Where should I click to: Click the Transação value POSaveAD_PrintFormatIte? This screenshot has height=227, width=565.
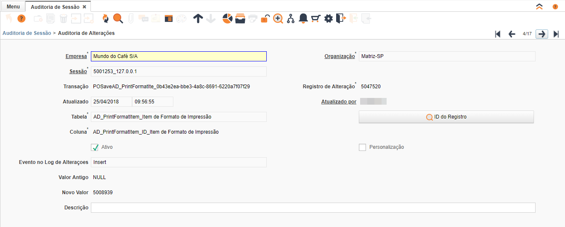tap(172, 87)
